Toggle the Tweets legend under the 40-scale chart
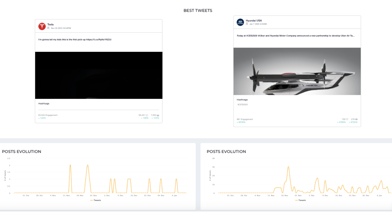This screenshot has width=392, height=215. point(300,200)
